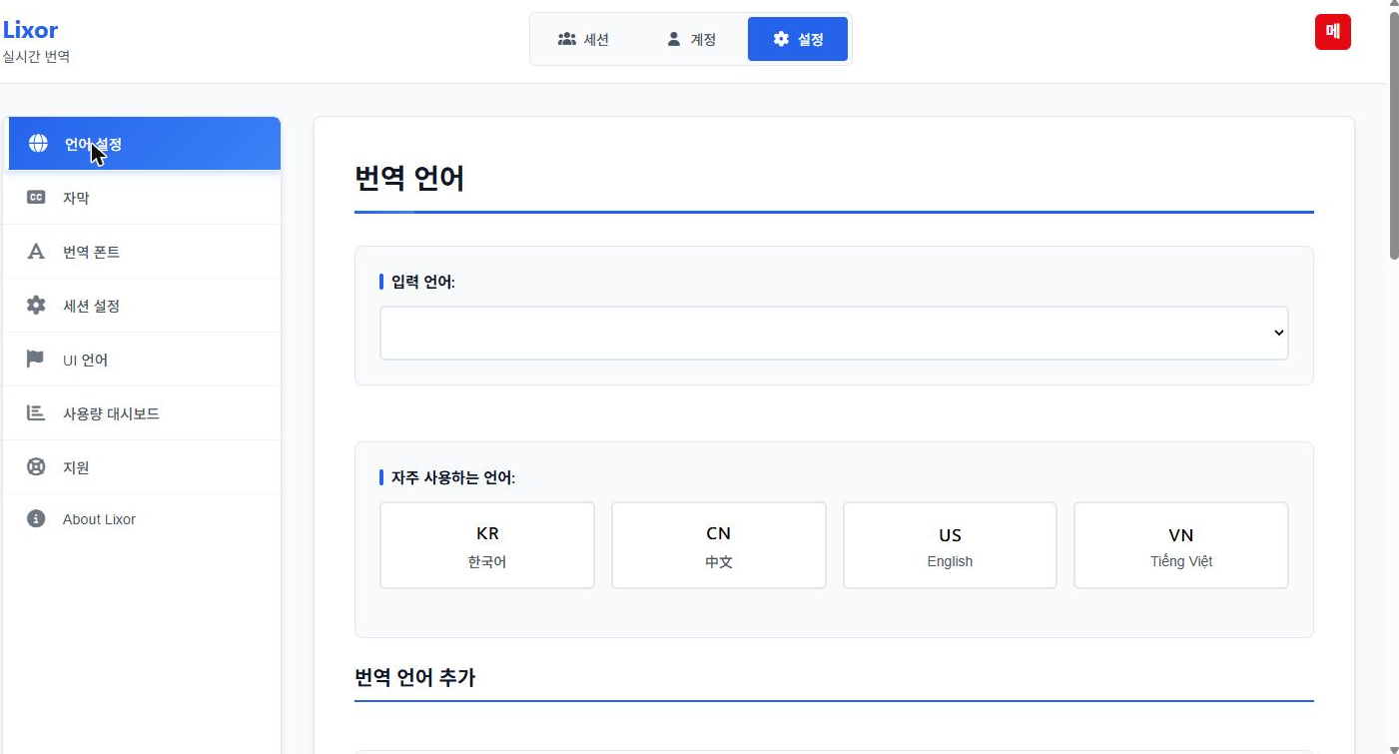
Task: Click the lifebuoy icon beside 지원
Action: pos(36,466)
